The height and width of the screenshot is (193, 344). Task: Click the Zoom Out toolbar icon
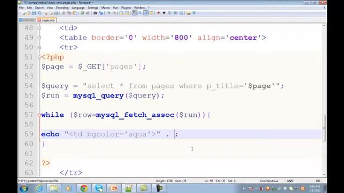(114, 13)
